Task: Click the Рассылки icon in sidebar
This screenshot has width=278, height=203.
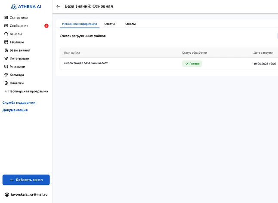Action: point(6,67)
